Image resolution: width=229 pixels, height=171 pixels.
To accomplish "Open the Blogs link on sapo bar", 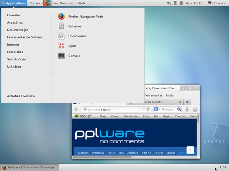I will click(x=103, y=116).
